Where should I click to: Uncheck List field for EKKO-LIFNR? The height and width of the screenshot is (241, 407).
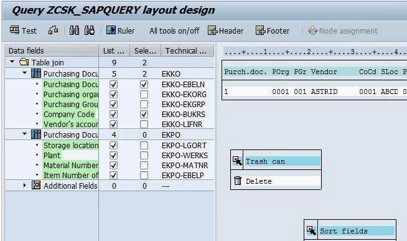click(114, 125)
